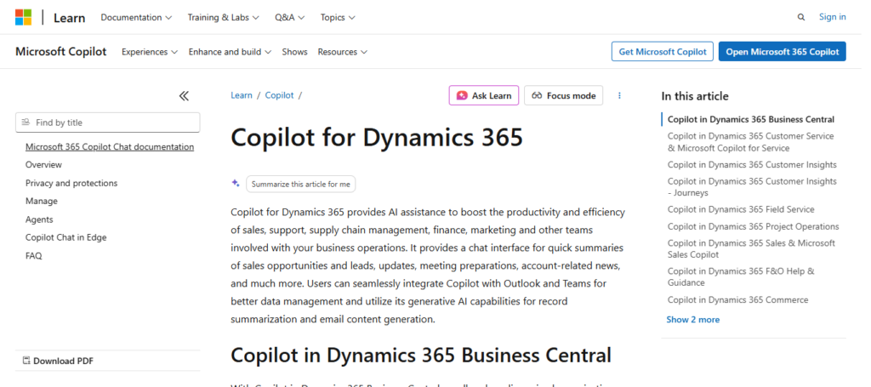The width and height of the screenshot is (871, 387).
Task: Open the Topics dropdown
Action: (338, 17)
